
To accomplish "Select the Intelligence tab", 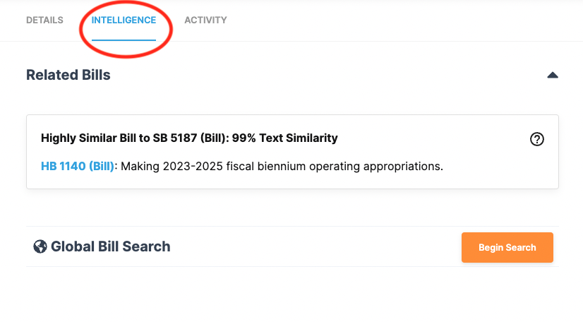I will (124, 20).
